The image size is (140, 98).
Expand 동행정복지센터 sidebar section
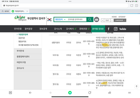(x=28, y=57)
